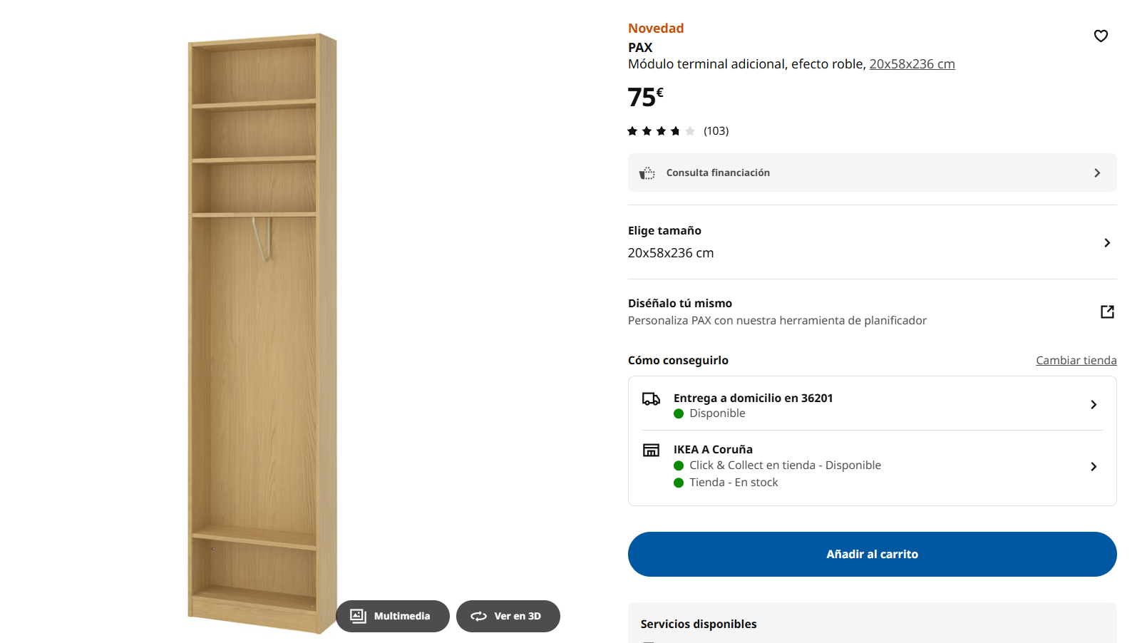Image resolution: width=1147 pixels, height=643 pixels.
Task: Click the delivery truck icon
Action: click(x=651, y=398)
